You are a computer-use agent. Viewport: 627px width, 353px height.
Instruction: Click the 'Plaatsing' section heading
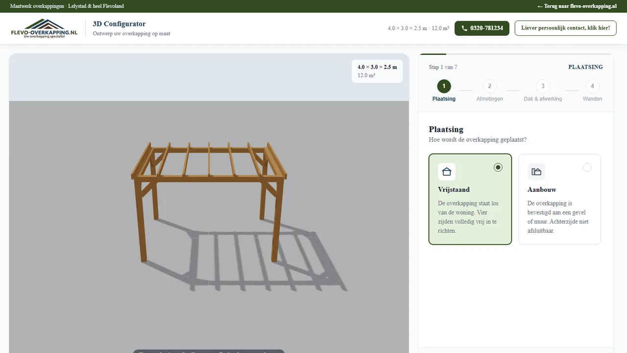(446, 129)
